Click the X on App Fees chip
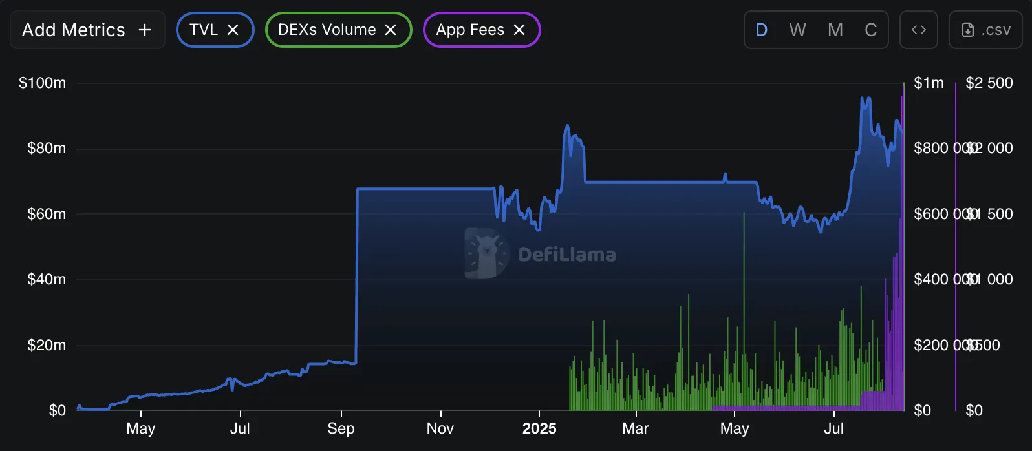This screenshot has height=451, width=1032. [x=519, y=30]
